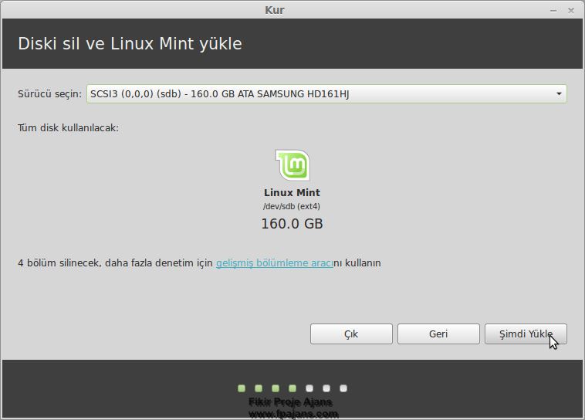Click the Tüm disk kullanılacak label
Viewport: 585px width, 420px height.
coord(68,127)
